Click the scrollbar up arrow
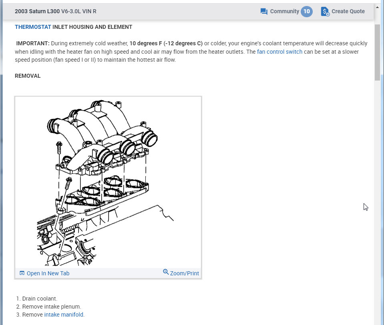 (377, 7)
